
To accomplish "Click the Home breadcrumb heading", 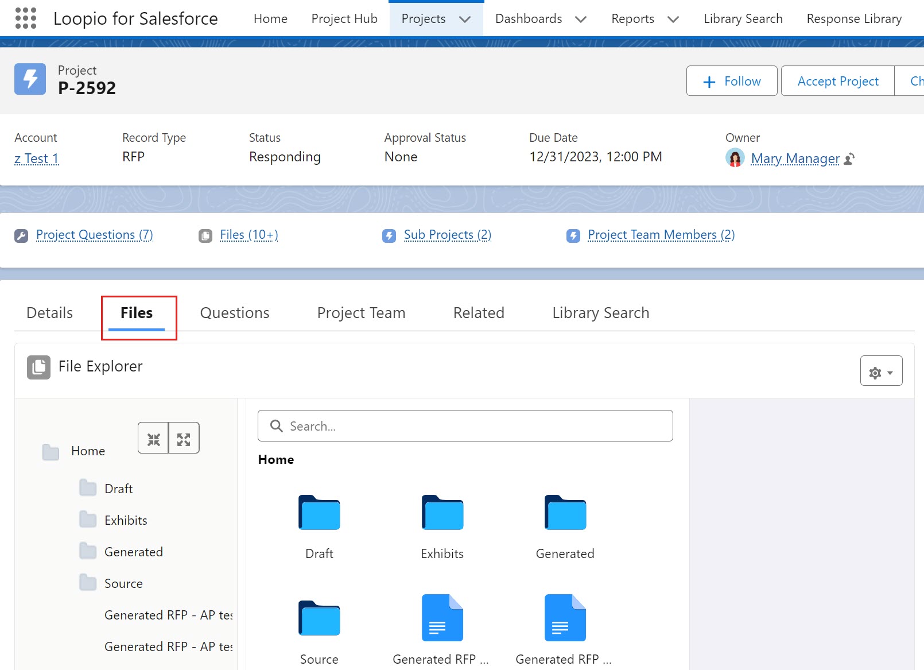I will point(276,459).
